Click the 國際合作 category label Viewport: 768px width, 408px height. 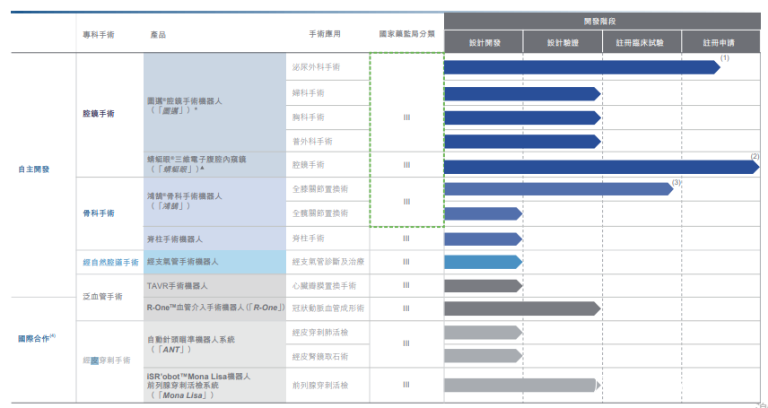[37, 339]
